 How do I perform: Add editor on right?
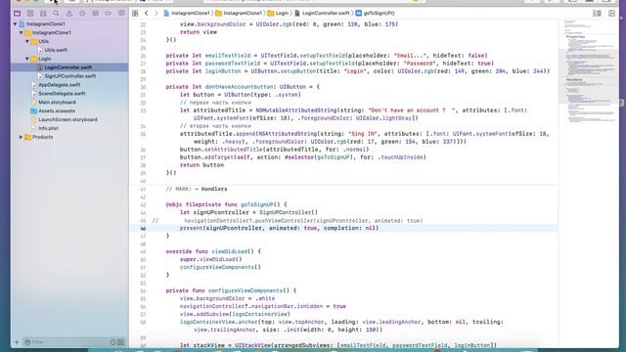point(611,13)
